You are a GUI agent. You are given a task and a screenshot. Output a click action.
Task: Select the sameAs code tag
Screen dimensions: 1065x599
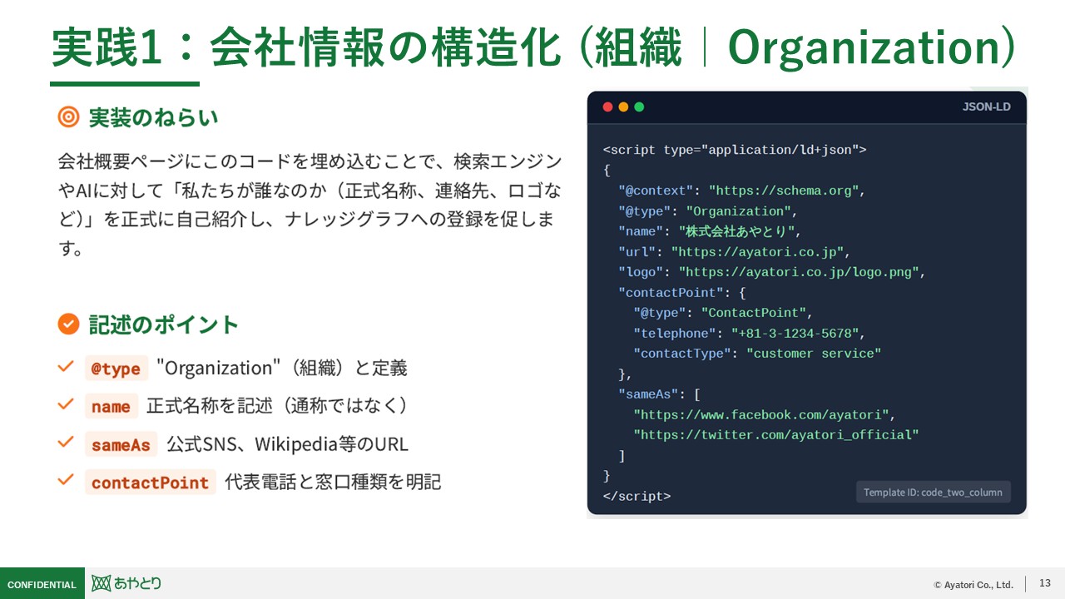121,445
